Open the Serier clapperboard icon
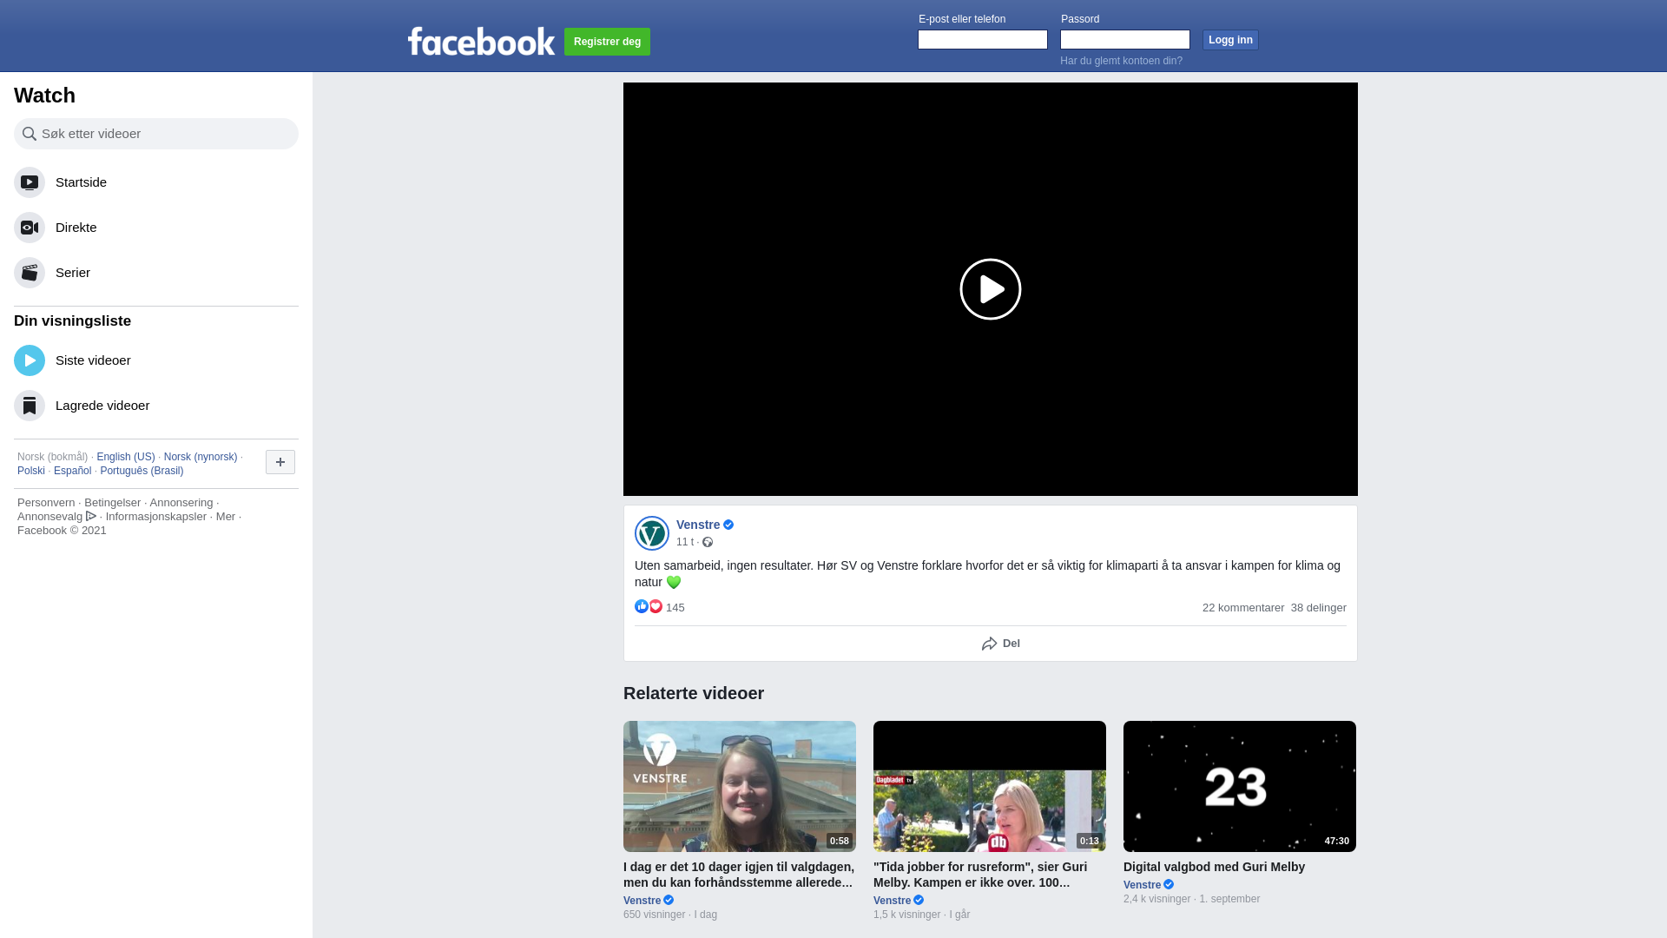The width and height of the screenshot is (1667, 938). point(30,273)
